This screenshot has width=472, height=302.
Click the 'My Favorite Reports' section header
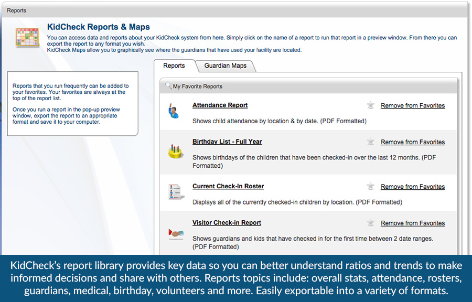click(308, 87)
